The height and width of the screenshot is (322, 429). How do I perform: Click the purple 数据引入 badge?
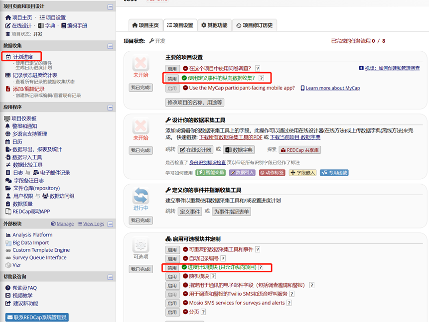tap(242, 173)
